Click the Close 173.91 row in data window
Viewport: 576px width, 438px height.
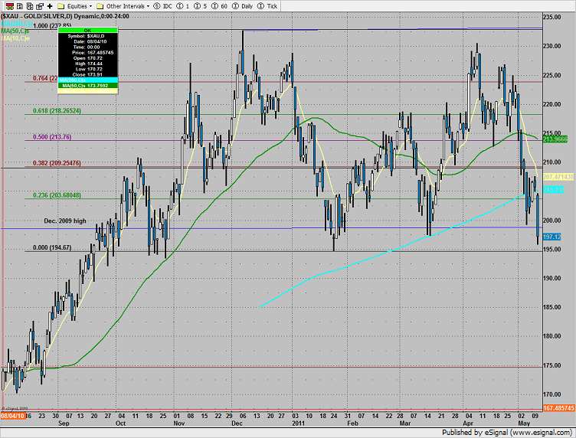88,74
